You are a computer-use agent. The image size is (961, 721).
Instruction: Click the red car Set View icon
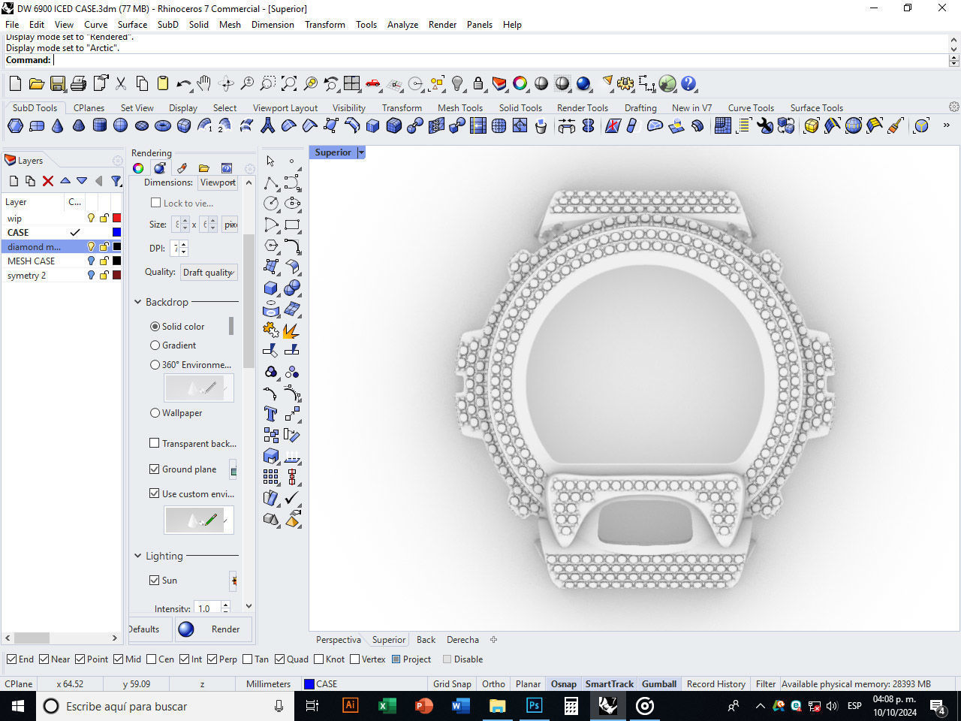coord(373,83)
